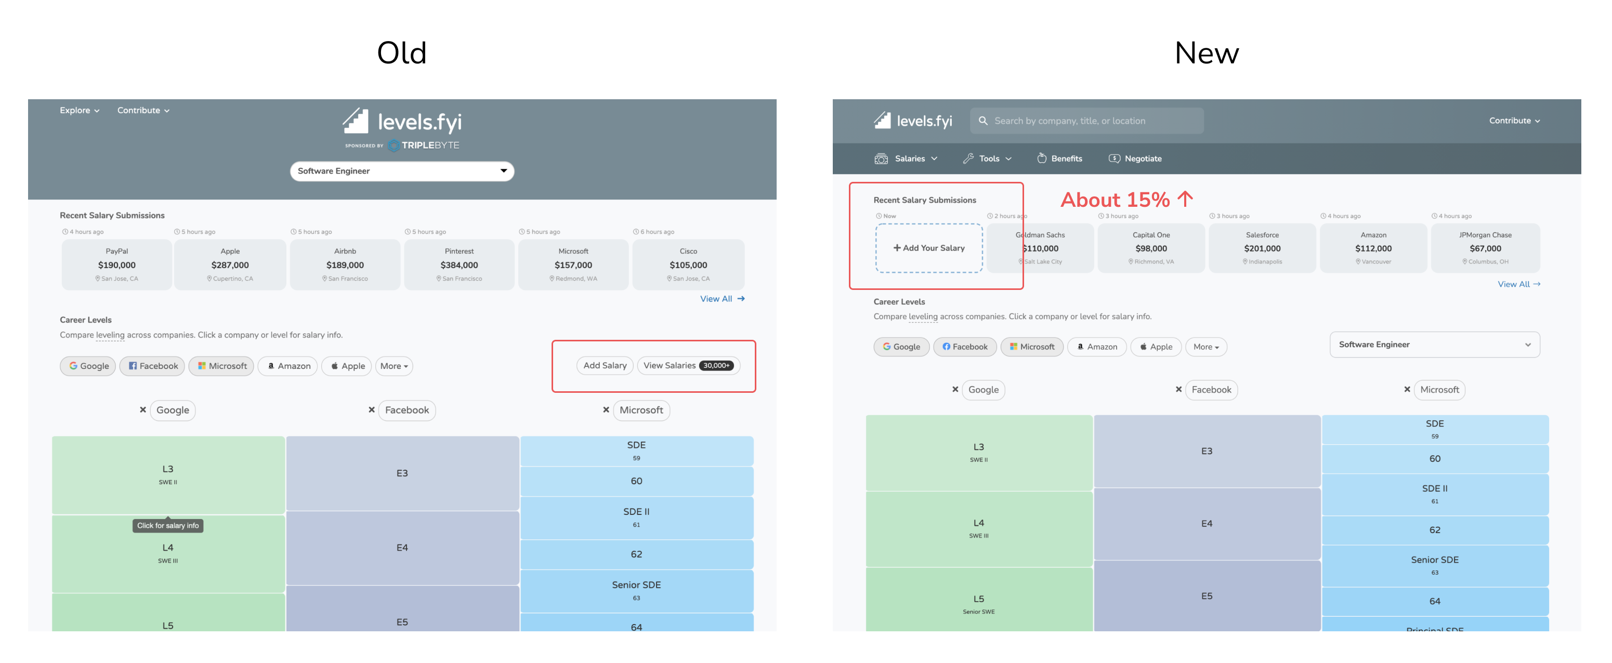Viewport: 1612px width, 663px height.
Task: Toggle the Facebook filter chip in Old design
Action: point(153,366)
